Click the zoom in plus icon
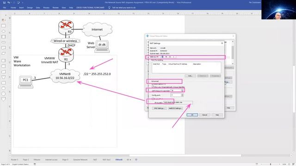The image size is (296, 166). click(x=279, y=164)
